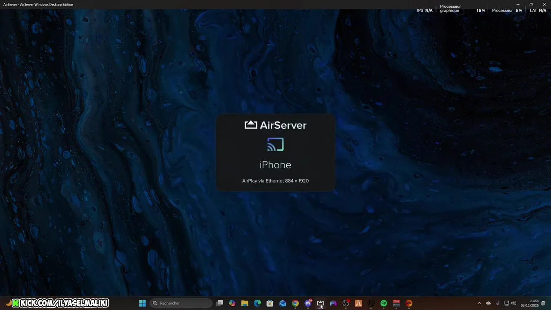Click the iPhone device name
This screenshot has width=551, height=310.
click(x=275, y=164)
